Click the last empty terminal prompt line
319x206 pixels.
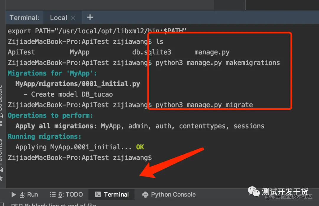80,158
